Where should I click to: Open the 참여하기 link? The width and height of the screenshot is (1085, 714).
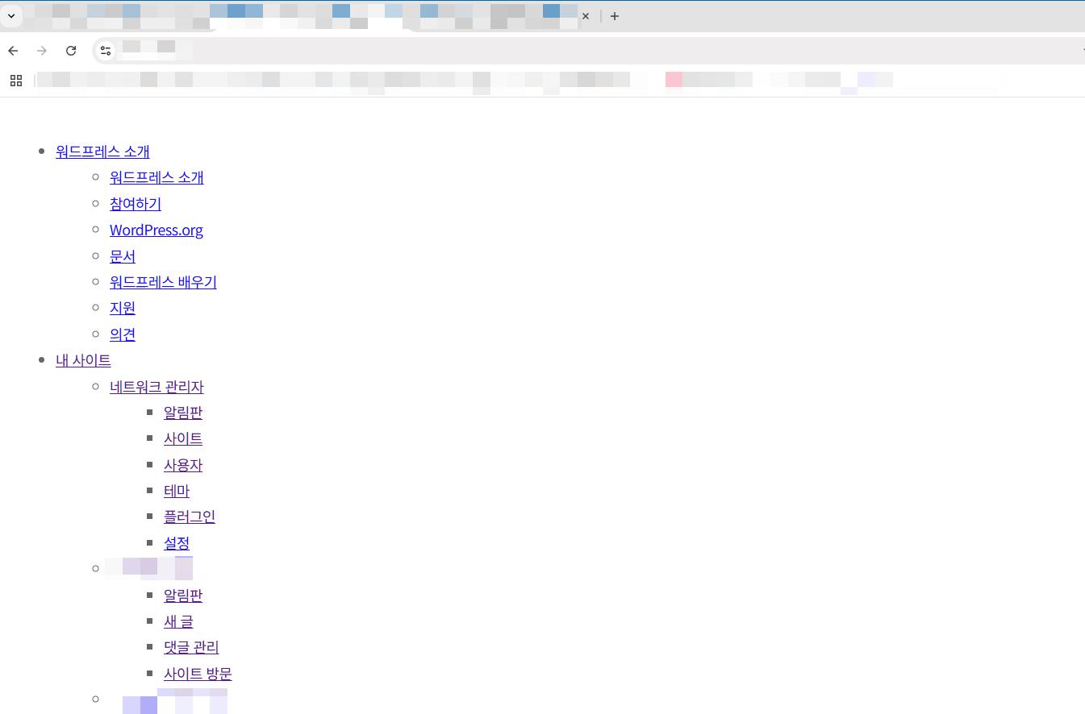(x=135, y=204)
